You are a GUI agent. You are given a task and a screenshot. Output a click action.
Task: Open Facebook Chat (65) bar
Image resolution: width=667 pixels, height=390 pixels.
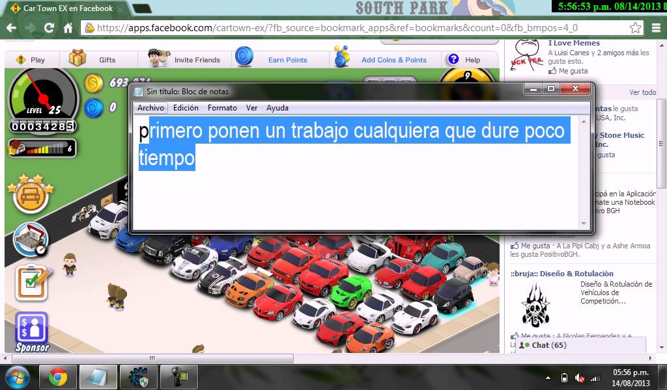580,345
